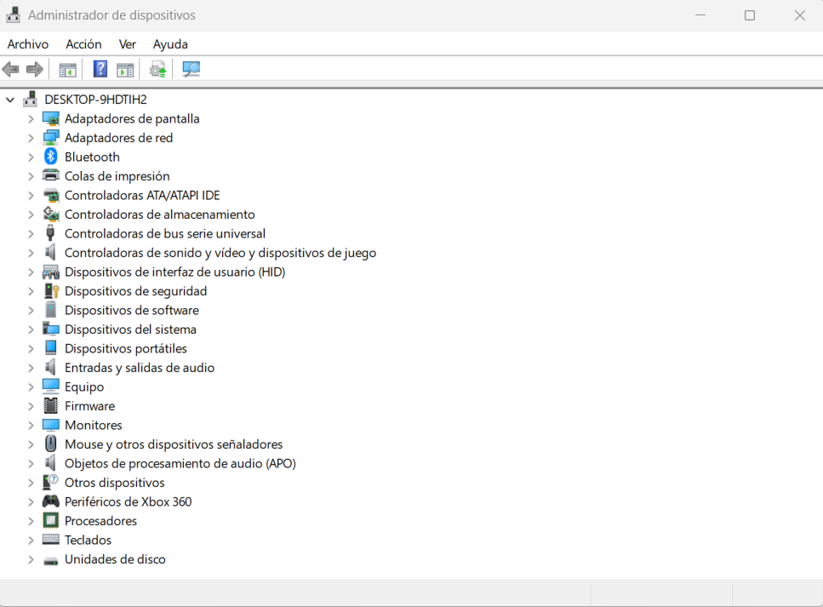Image resolution: width=823 pixels, height=607 pixels.
Task: Click the Otros dispositivos question-mark icon
Action: click(50, 482)
